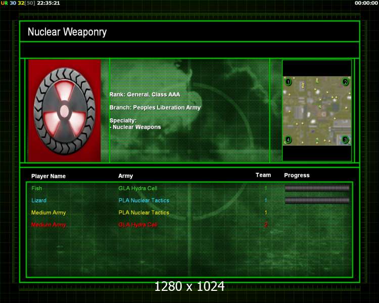Select player name 'Lizard'
This screenshot has height=303, width=379.
click(39, 200)
